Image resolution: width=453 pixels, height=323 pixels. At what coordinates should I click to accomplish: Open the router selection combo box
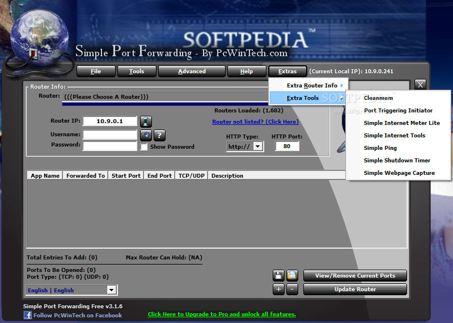click(166, 97)
